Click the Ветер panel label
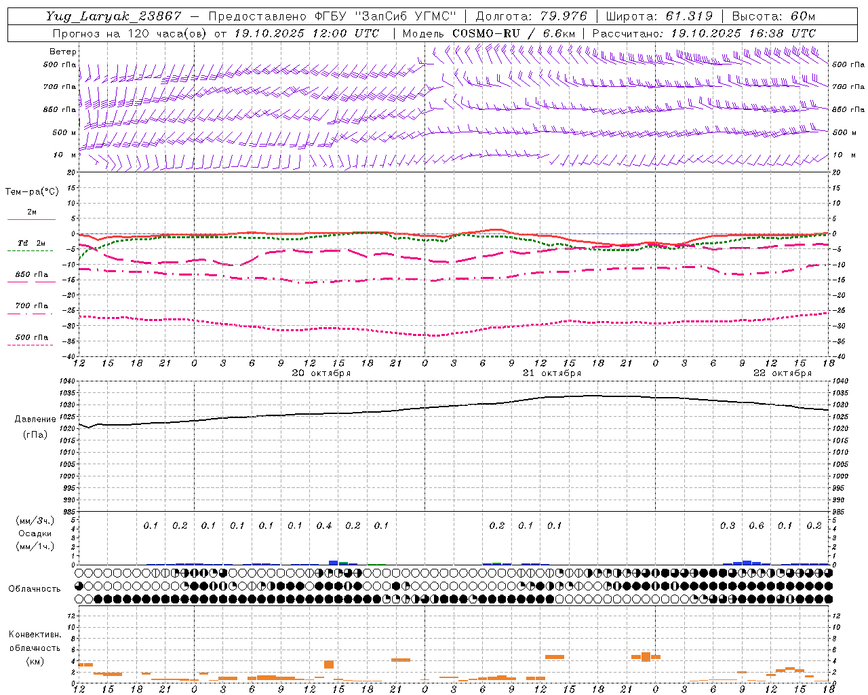 point(63,52)
